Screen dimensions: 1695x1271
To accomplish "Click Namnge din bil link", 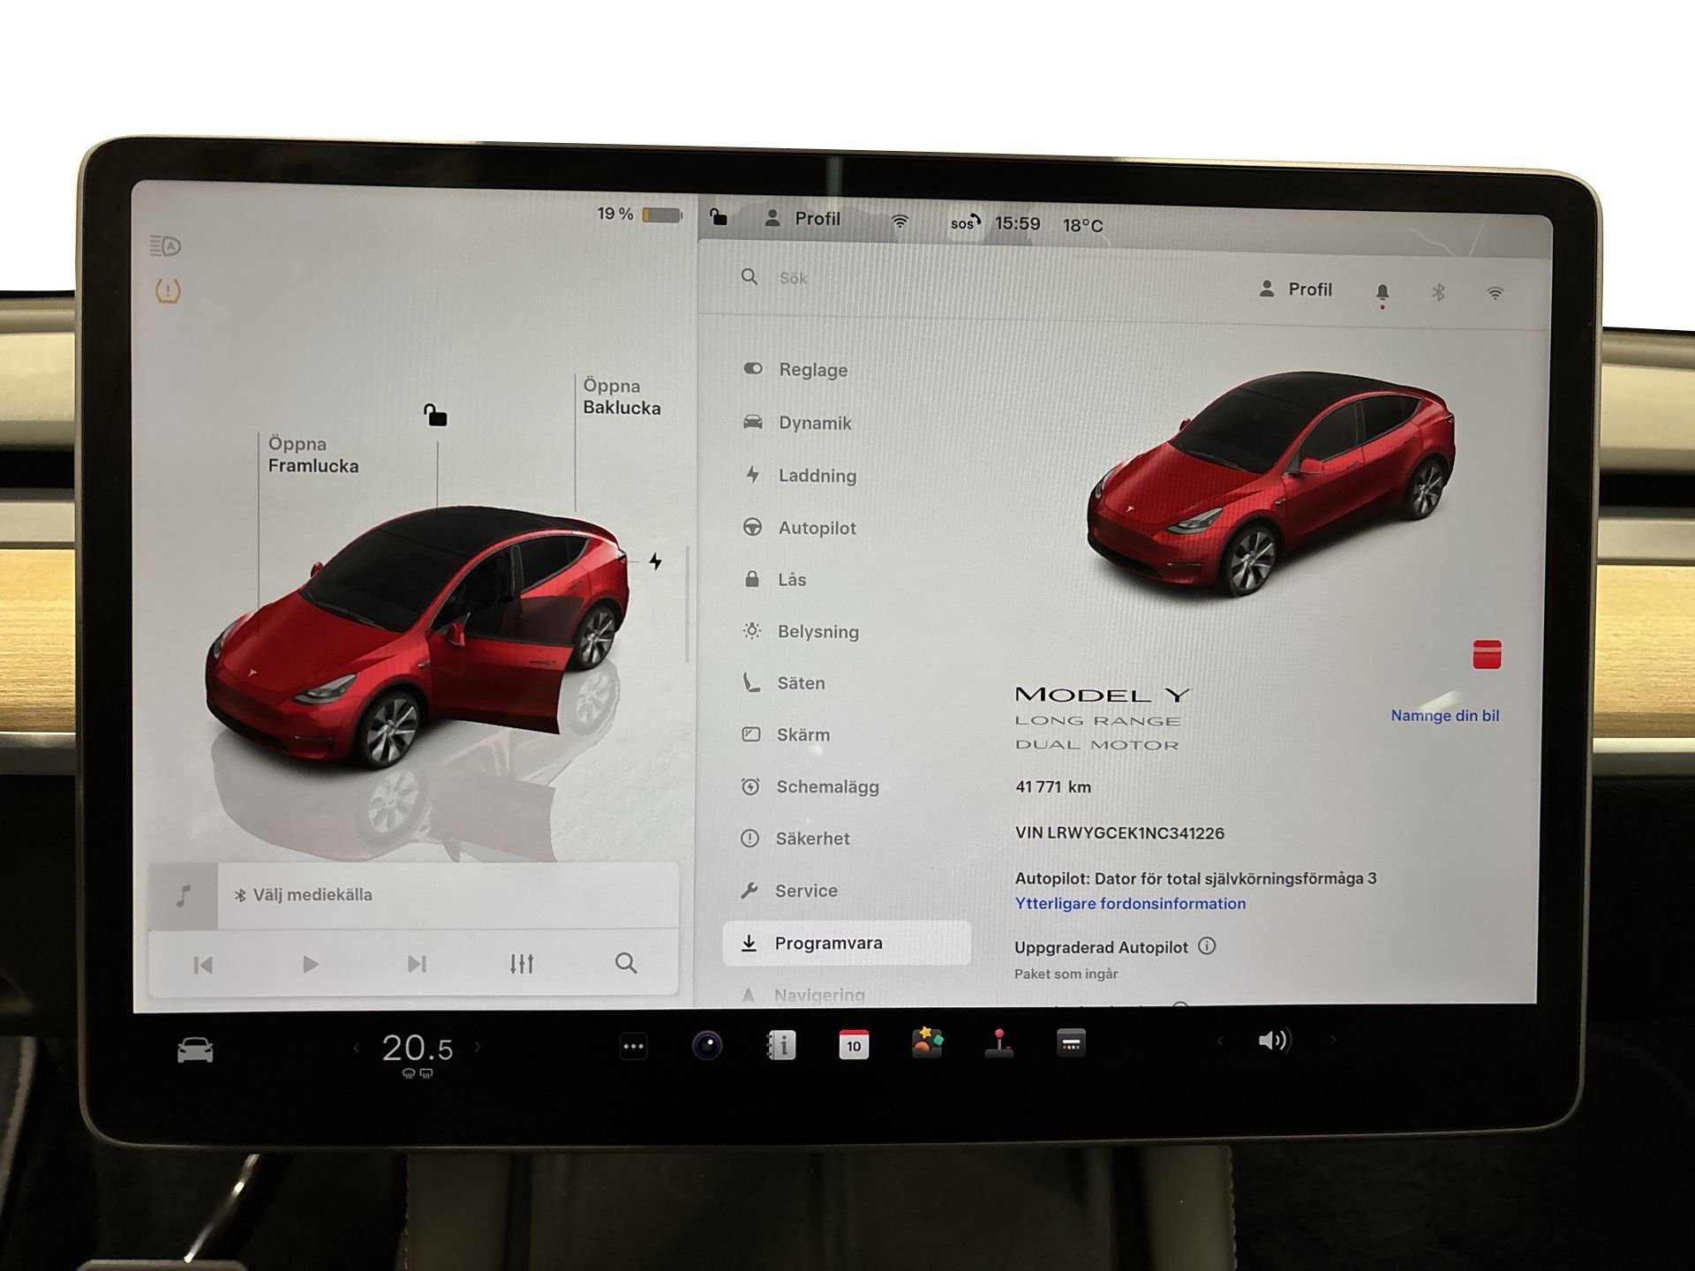I will point(1444,716).
